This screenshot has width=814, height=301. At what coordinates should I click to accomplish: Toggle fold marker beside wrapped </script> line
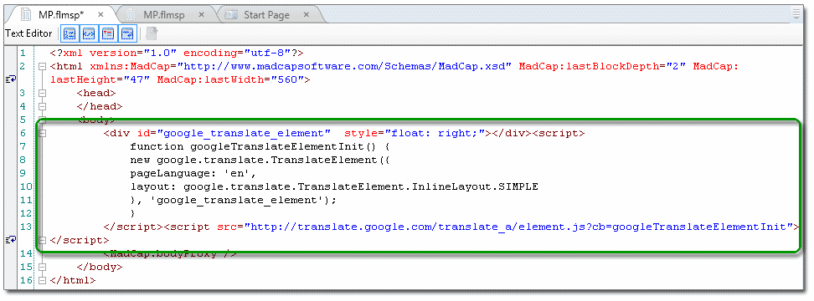(42, 241)
